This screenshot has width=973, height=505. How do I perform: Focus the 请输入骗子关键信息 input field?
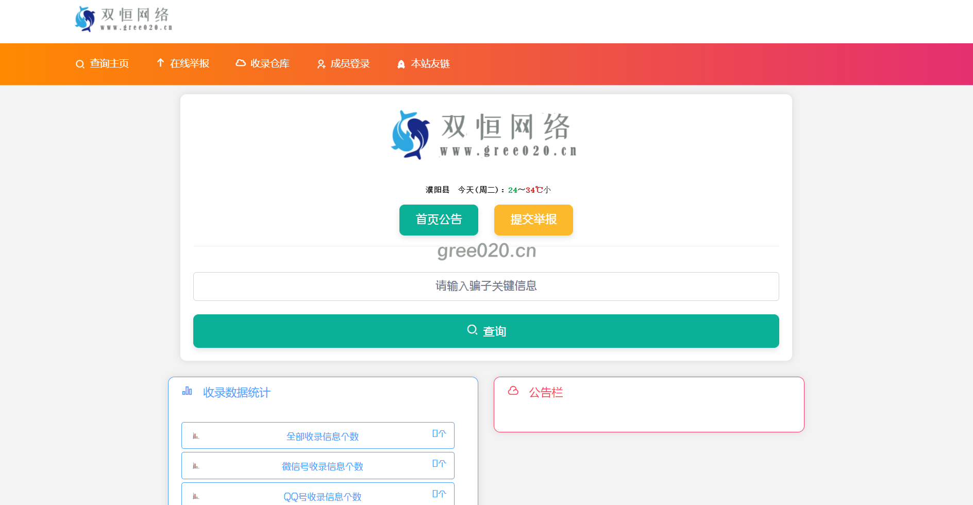point(486,287)
